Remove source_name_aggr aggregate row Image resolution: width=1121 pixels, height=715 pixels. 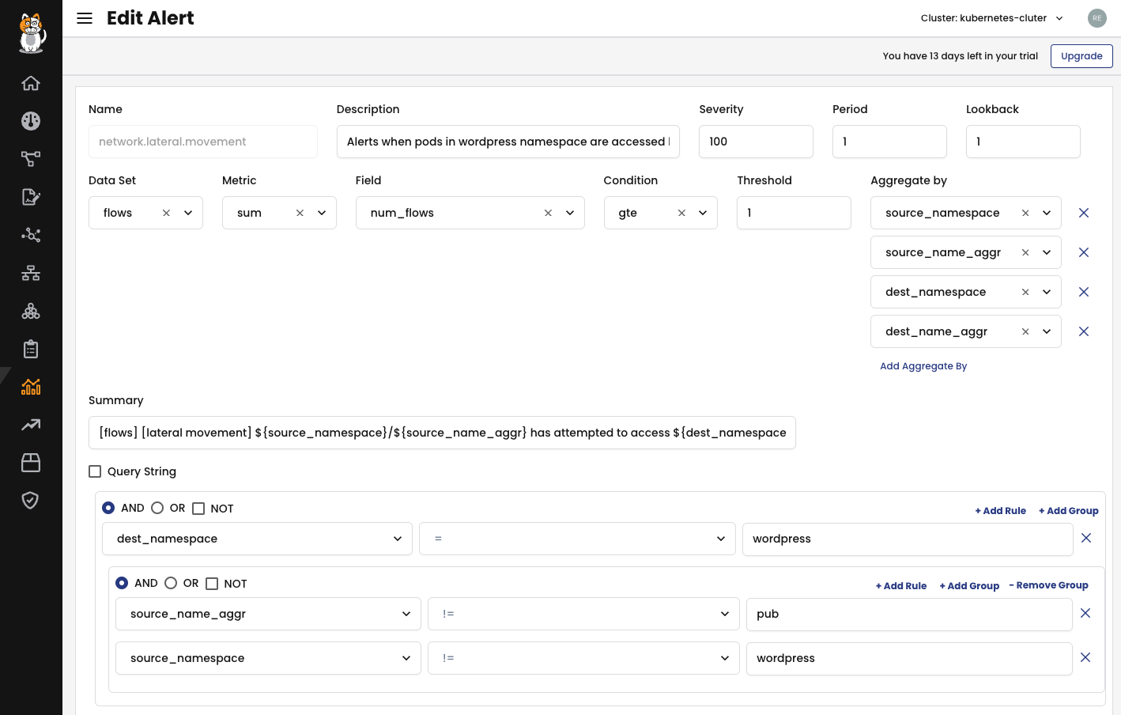[1084, 252]
